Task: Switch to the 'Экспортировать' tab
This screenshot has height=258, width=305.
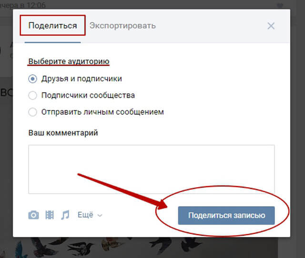Action: tap(122, 26)
